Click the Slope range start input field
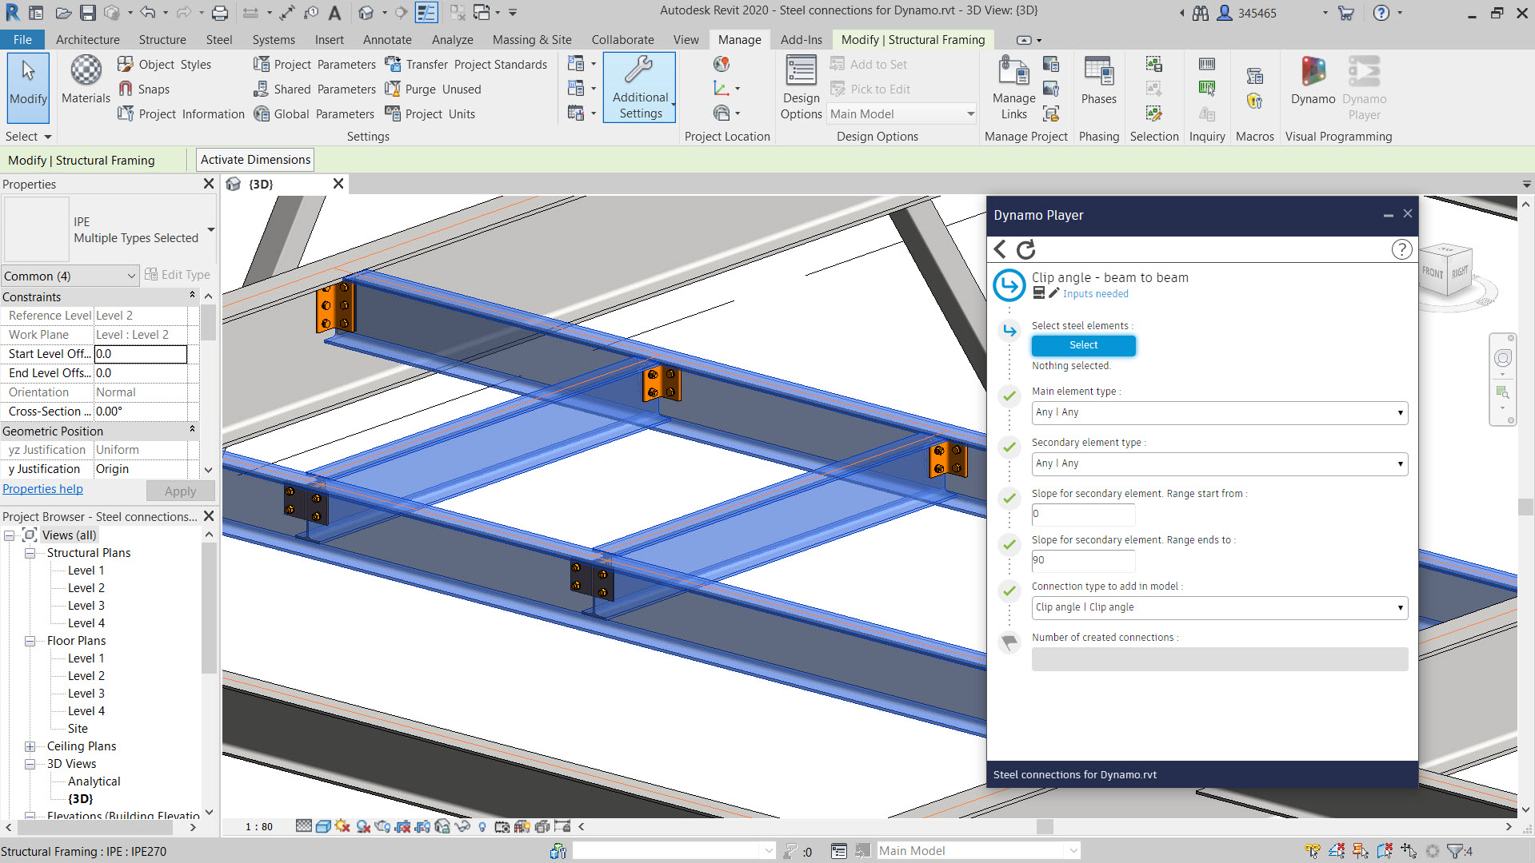The image size is (1535, 863). click(x=1082, y=514)
